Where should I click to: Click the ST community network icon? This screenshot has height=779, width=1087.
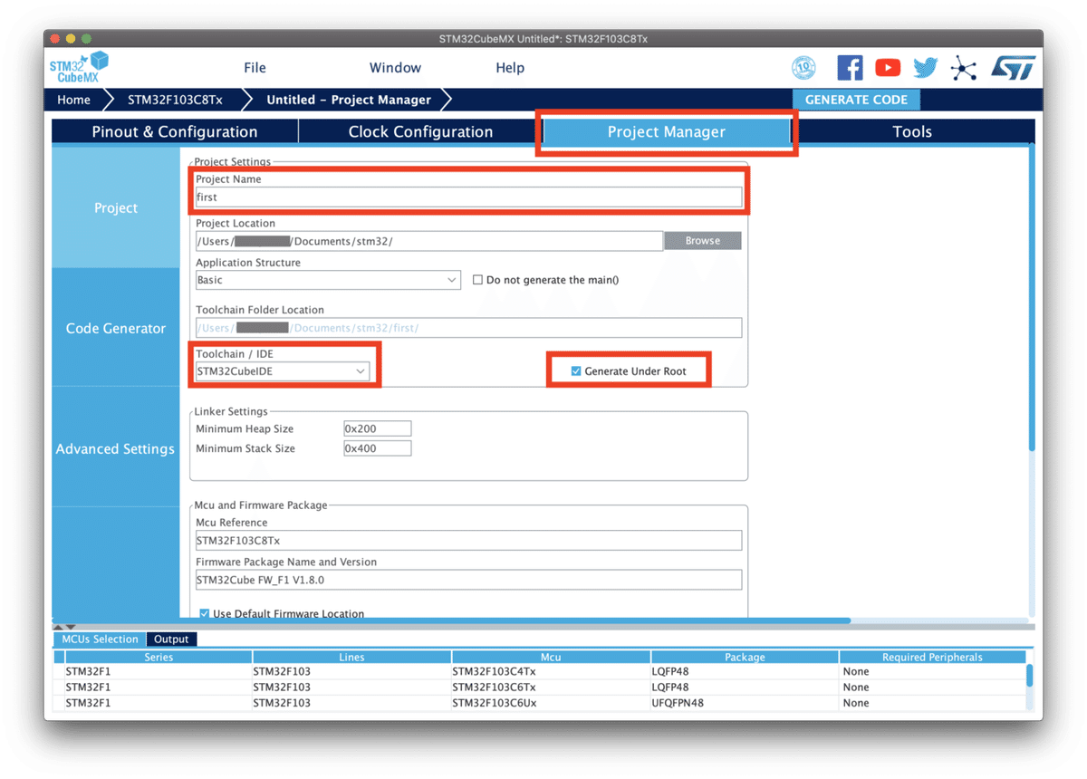(963, 68)
